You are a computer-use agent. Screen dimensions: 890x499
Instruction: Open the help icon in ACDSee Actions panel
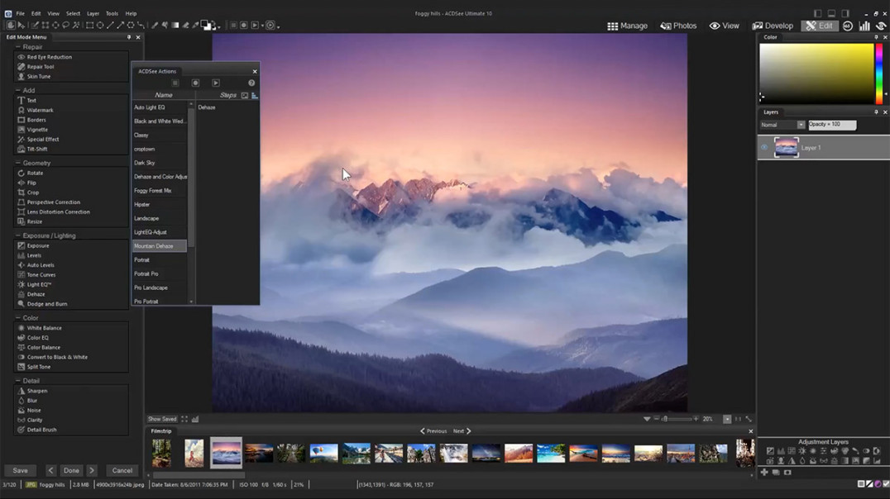coord(251,83)
